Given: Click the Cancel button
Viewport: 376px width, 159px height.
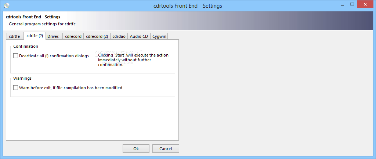Looking at the screenshot, I should 166,149.
